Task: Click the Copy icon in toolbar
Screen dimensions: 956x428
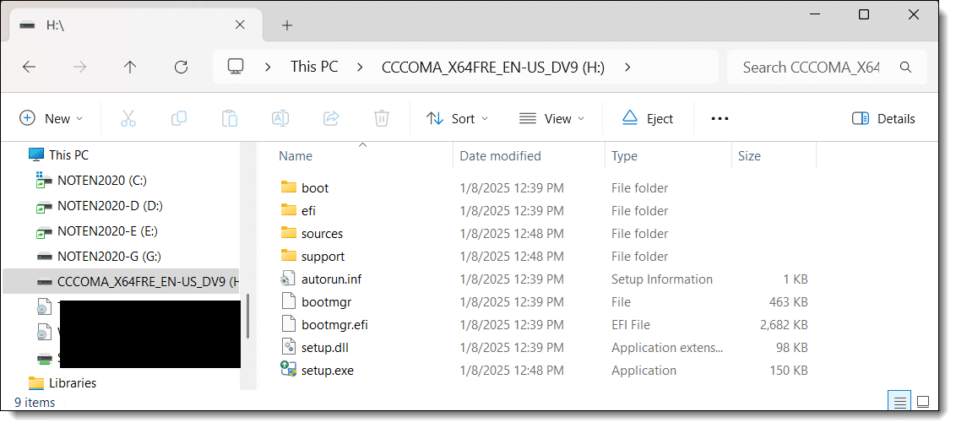Action: [179, 118]
